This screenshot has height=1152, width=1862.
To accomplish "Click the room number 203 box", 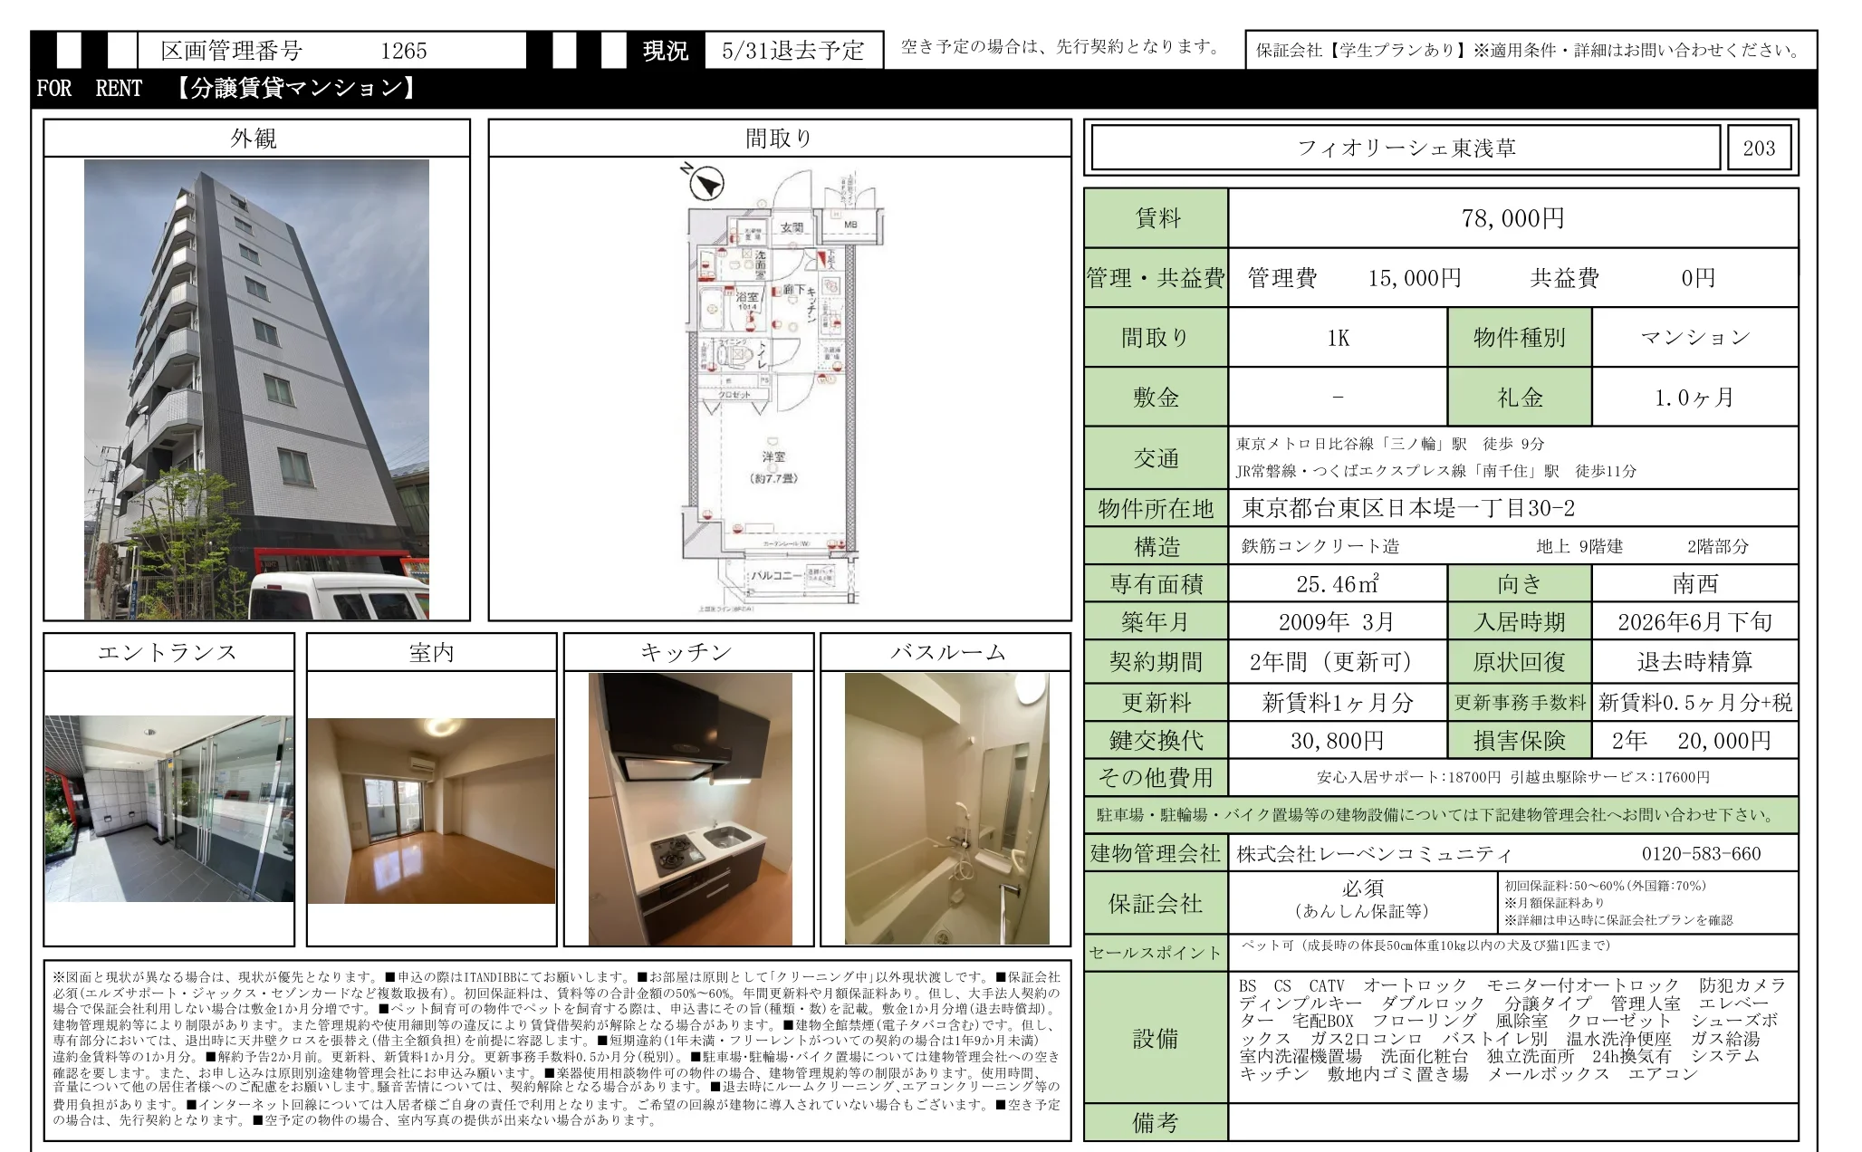I will point(1763,147).
